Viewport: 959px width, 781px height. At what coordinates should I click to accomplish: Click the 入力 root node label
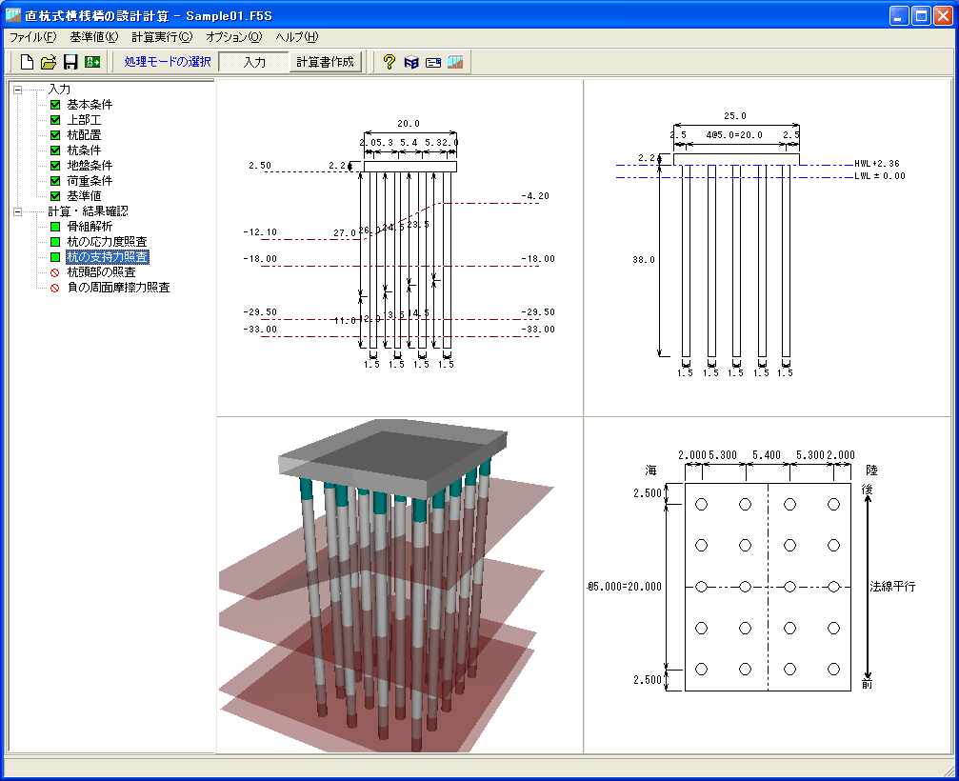point(59,90)
